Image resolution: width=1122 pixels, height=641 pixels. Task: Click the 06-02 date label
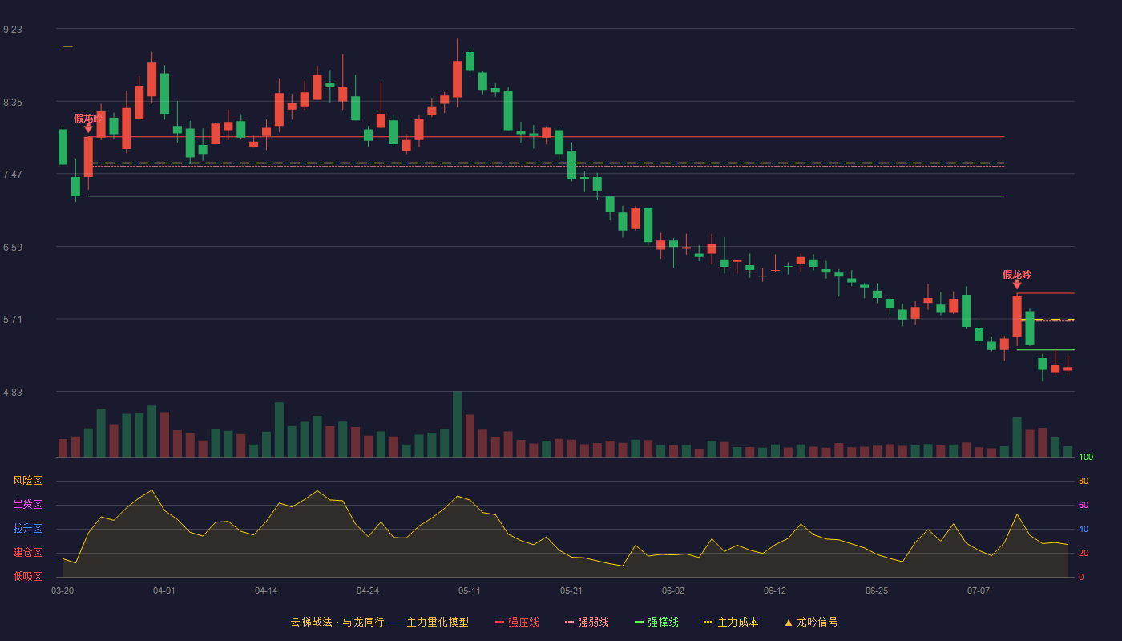(x=673, y=591)
